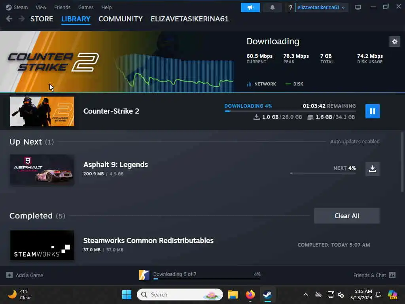Click the 78.3 Mbps PEAK value

(296, 56)
